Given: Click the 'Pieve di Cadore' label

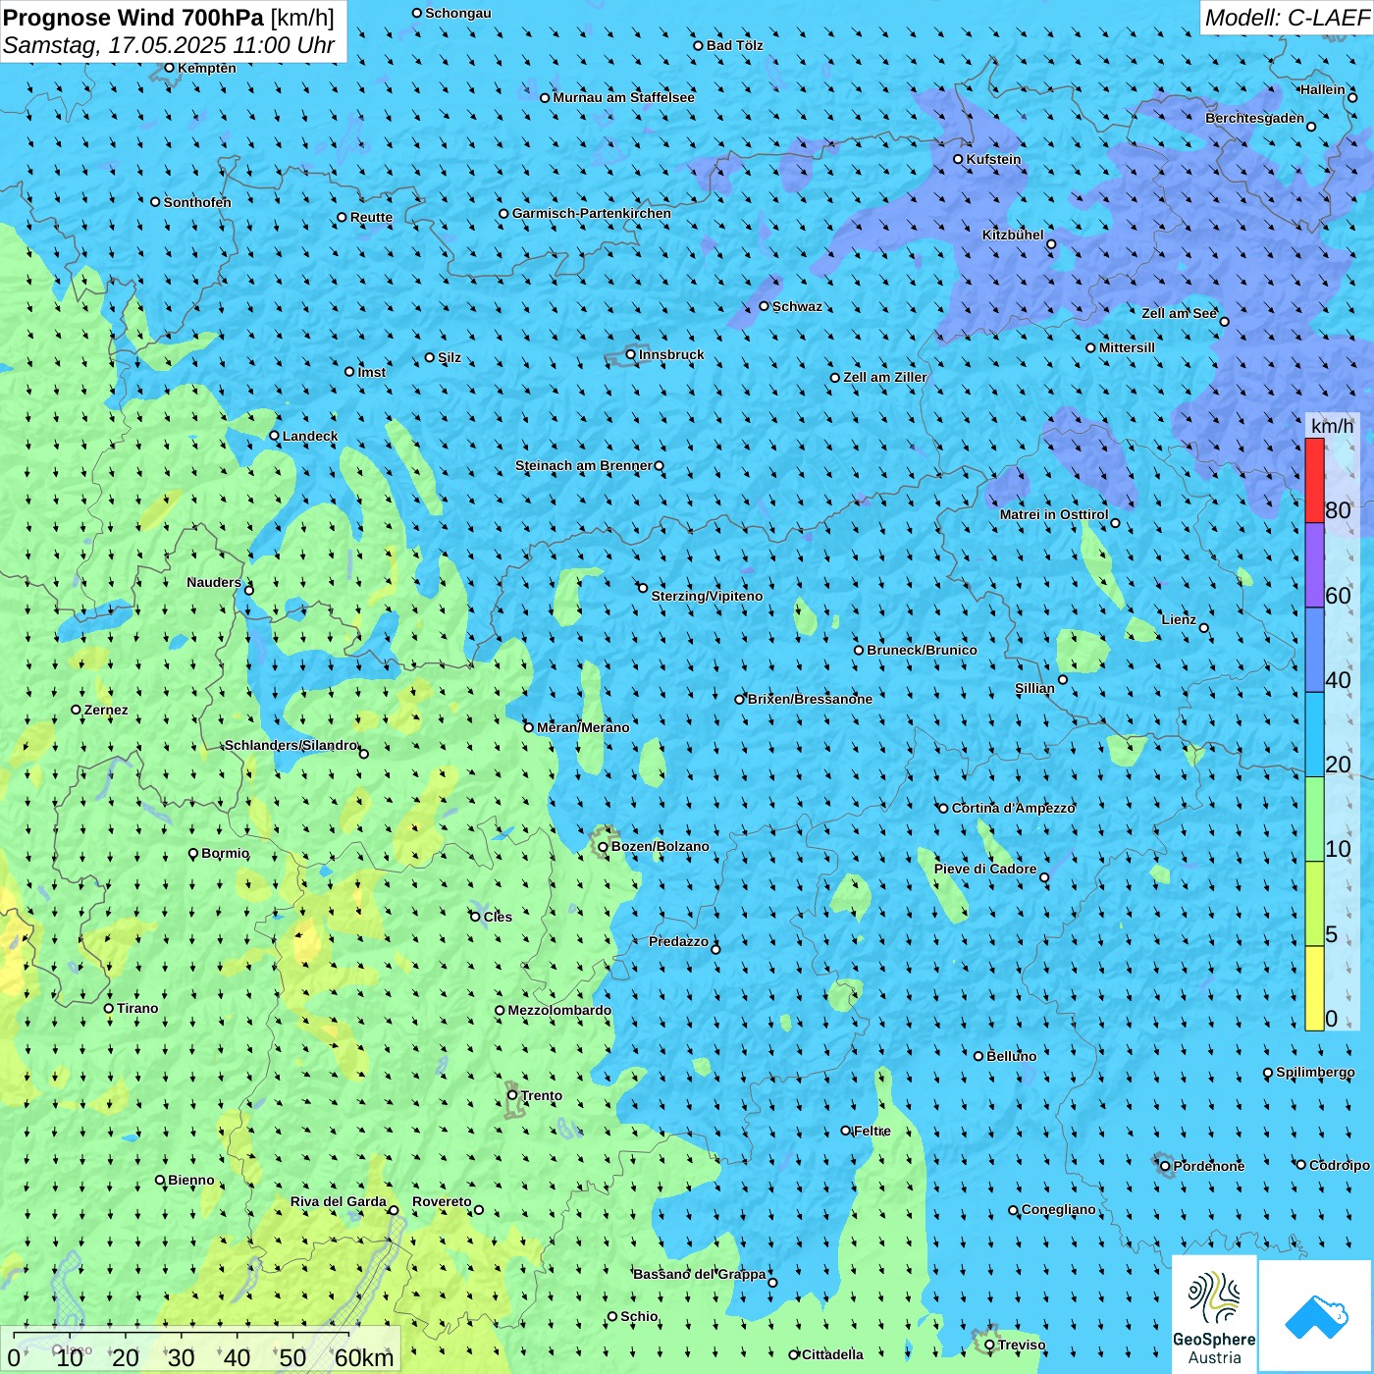Looking at the screenshot, I should pos(985,869).
